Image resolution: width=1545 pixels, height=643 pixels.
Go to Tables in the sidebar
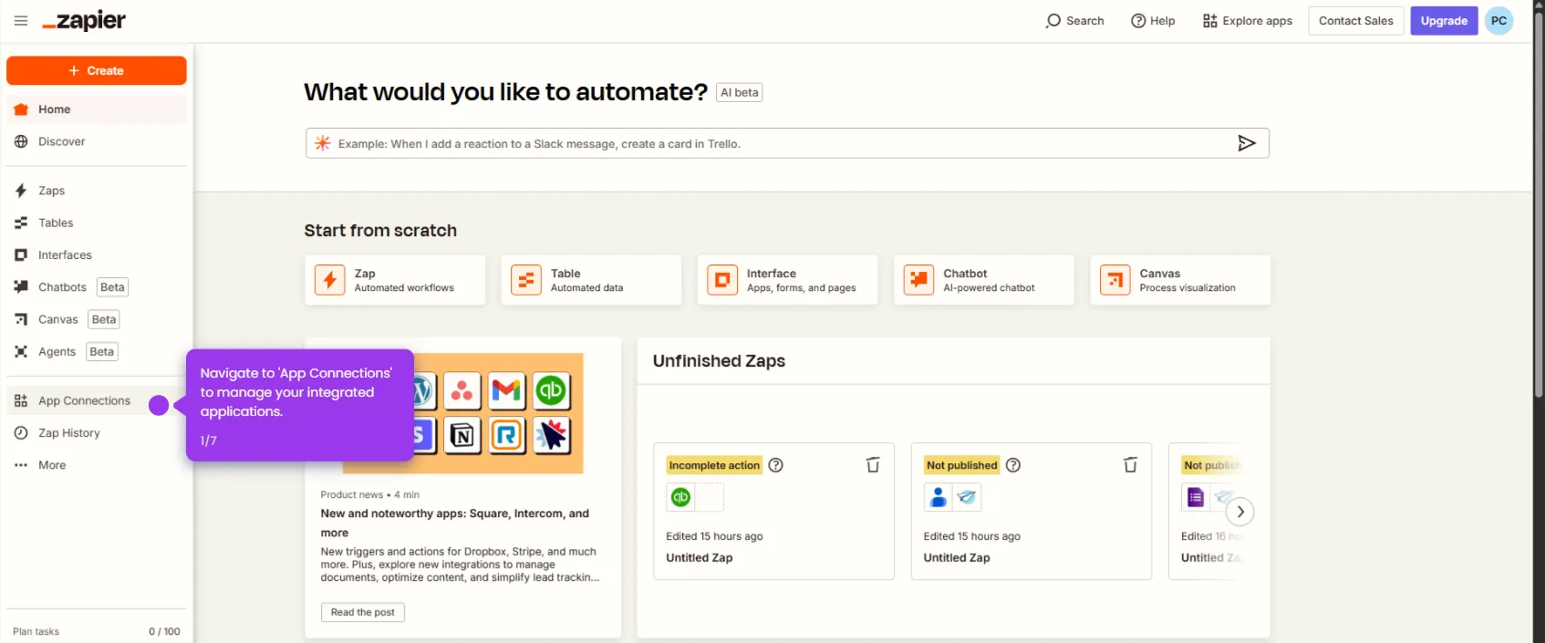97,223
